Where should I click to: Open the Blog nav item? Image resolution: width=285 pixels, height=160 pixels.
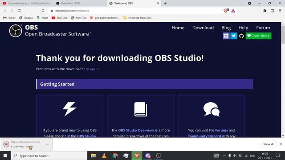pos(226,28)
